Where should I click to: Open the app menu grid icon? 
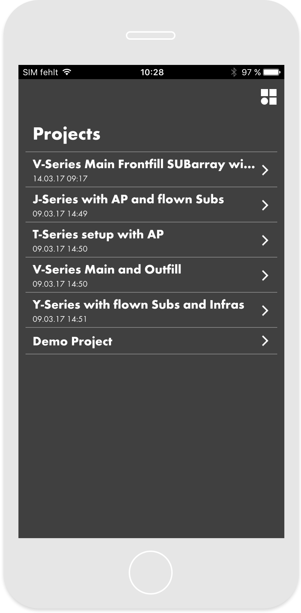click(268, 97)
